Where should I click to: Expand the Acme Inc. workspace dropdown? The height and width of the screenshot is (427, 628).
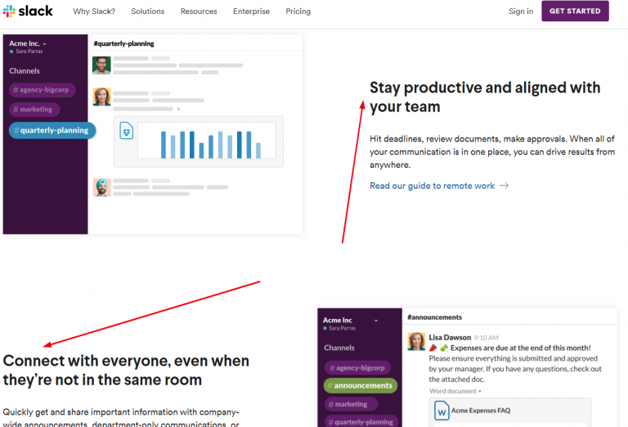tap(44, 43)
